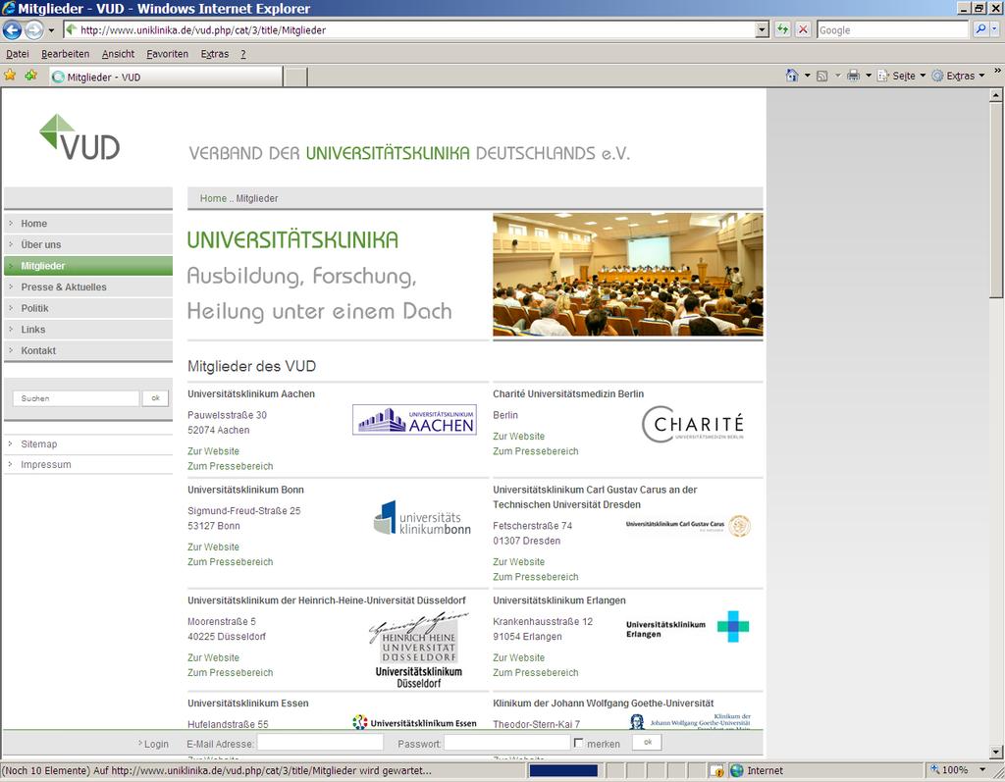Image resolution: width=1005 pixels, height=782 pixels.
Task: Open the Favoriten menu
Action: tap(167, 54)
